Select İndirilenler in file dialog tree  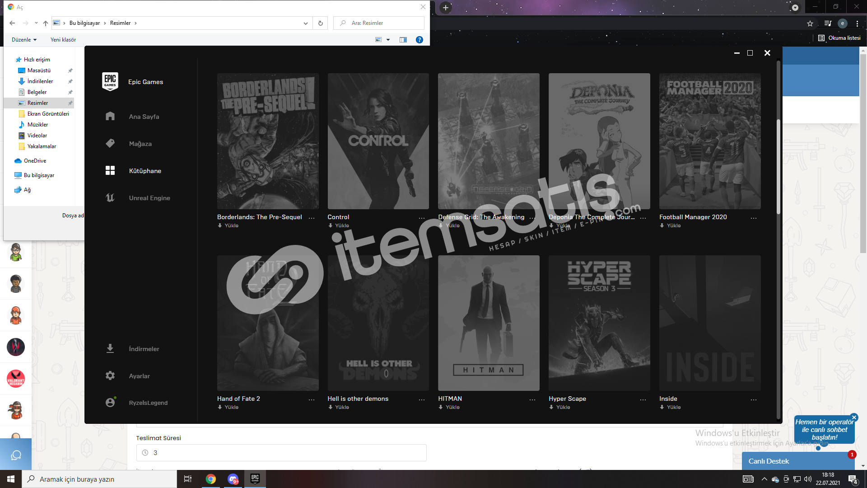tap(40, 81)
